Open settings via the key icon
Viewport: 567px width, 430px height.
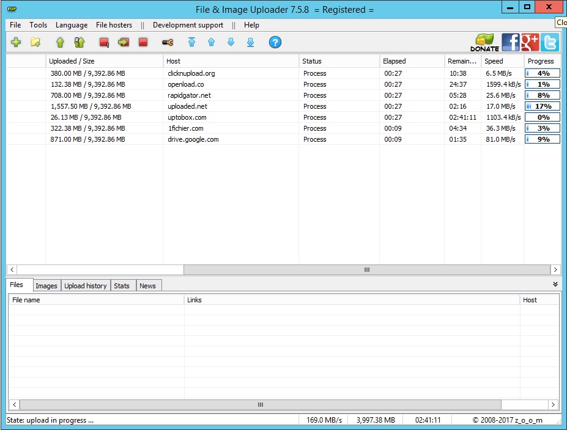click(168, 42)
